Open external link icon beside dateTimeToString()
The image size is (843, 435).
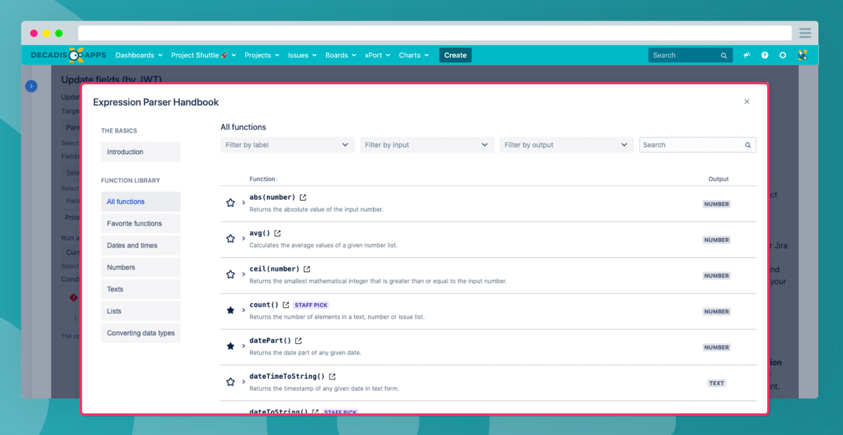pyautogui.click(x=332, y=376)
